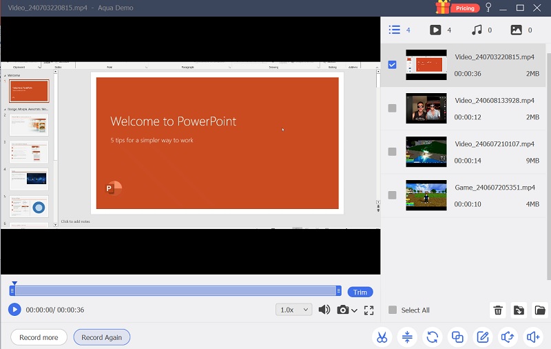Check Video_240607210107.mp4 checkbox
Image resolution: width=551 pixels, height=349 pixels.
coord(392,152)
